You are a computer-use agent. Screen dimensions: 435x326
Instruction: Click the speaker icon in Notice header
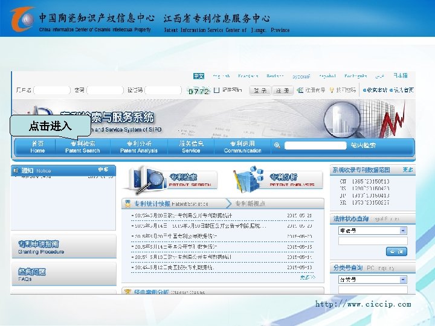(16, 170)
